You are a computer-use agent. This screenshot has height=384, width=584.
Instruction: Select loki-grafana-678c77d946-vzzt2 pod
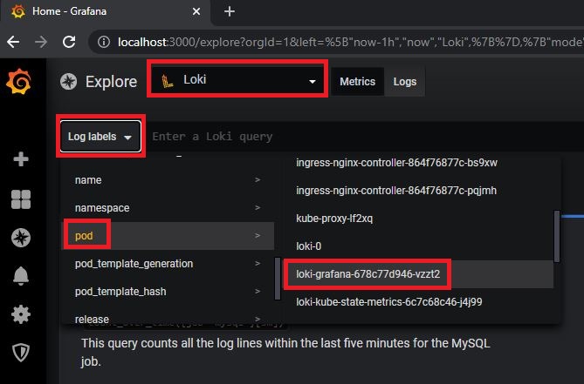point(418,274)
